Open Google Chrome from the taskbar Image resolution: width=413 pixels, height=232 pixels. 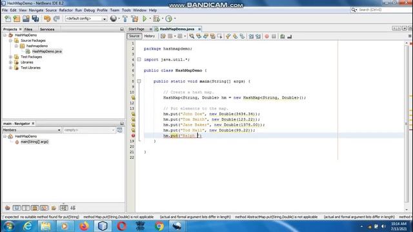coord(159,226)
